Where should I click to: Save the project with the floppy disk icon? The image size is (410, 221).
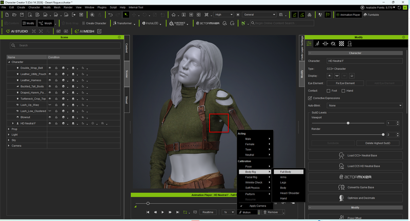pos(22,15)
